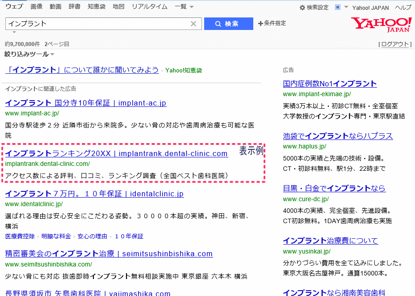The height and width of the screenshot is (296, 415).
Task: Open the 国内症例数No1インプラント ad link
Action: tap(330, 84)
